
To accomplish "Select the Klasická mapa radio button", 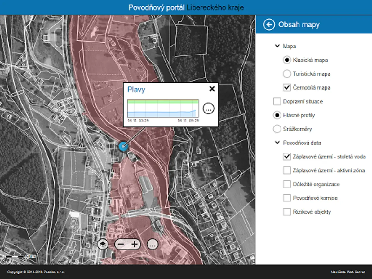I will click(x=287, y=60).
